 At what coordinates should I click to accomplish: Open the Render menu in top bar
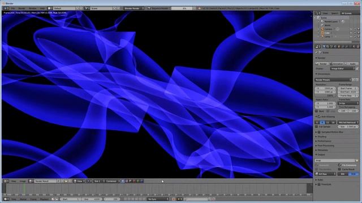[x=21, y=8]
